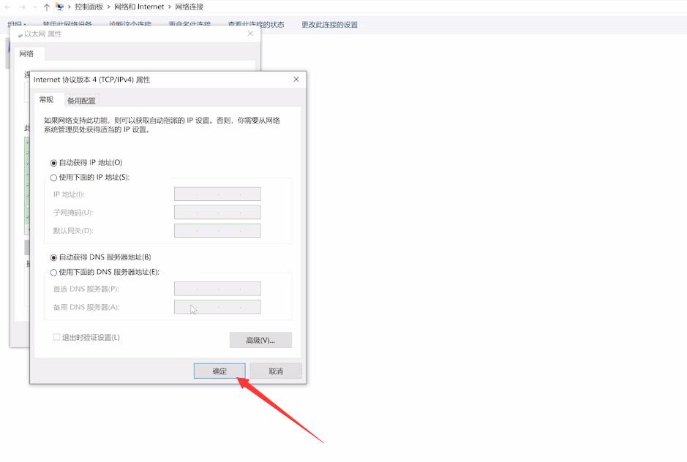Close the 以太网 属性 dialog

[250, 34]
